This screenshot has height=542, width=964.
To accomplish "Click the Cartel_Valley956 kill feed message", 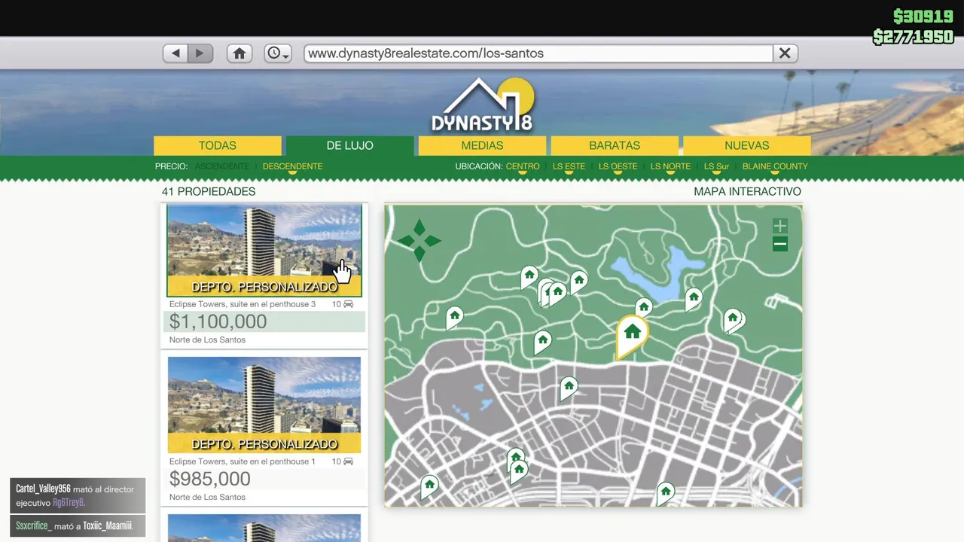I will [x=78, y=495].
